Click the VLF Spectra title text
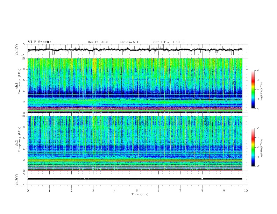 click(40, 42)
